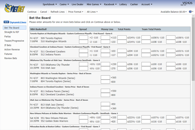Click the Utah Jazz u106 team total field
The height and width of the screenshot is (130, 195).
click(x=171, y=68)
